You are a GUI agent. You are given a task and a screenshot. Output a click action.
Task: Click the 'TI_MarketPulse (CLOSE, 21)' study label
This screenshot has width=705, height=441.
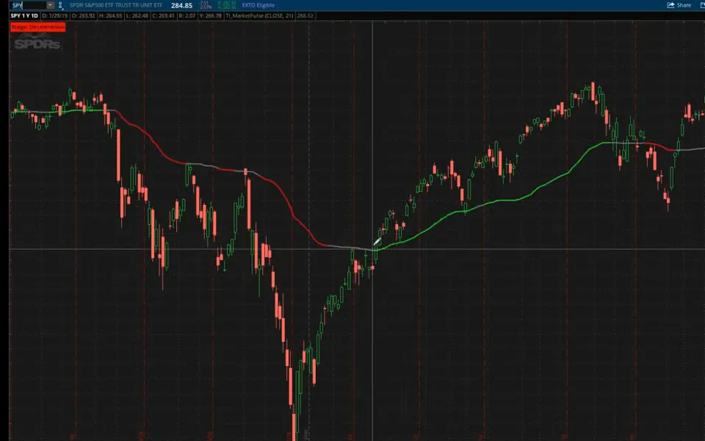(x=259, y=15)
